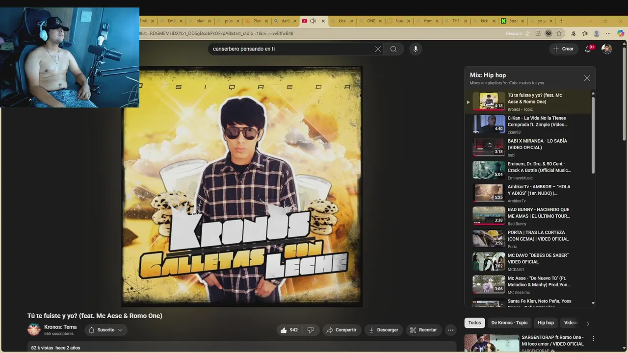Click the search magnifier button
Viewport: 628px width, 353px height.
[x=393, y=49]
